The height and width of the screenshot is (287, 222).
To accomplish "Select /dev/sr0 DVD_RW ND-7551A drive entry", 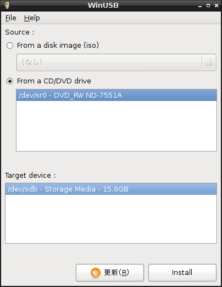I will point(116,95).
